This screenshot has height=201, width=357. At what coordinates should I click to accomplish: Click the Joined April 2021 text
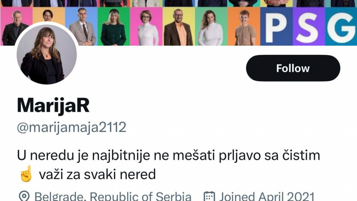coord(267,196)
